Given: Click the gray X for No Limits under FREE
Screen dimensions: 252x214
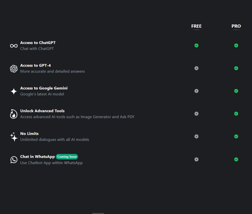Looking at the screenshot, I should (196, 137).
